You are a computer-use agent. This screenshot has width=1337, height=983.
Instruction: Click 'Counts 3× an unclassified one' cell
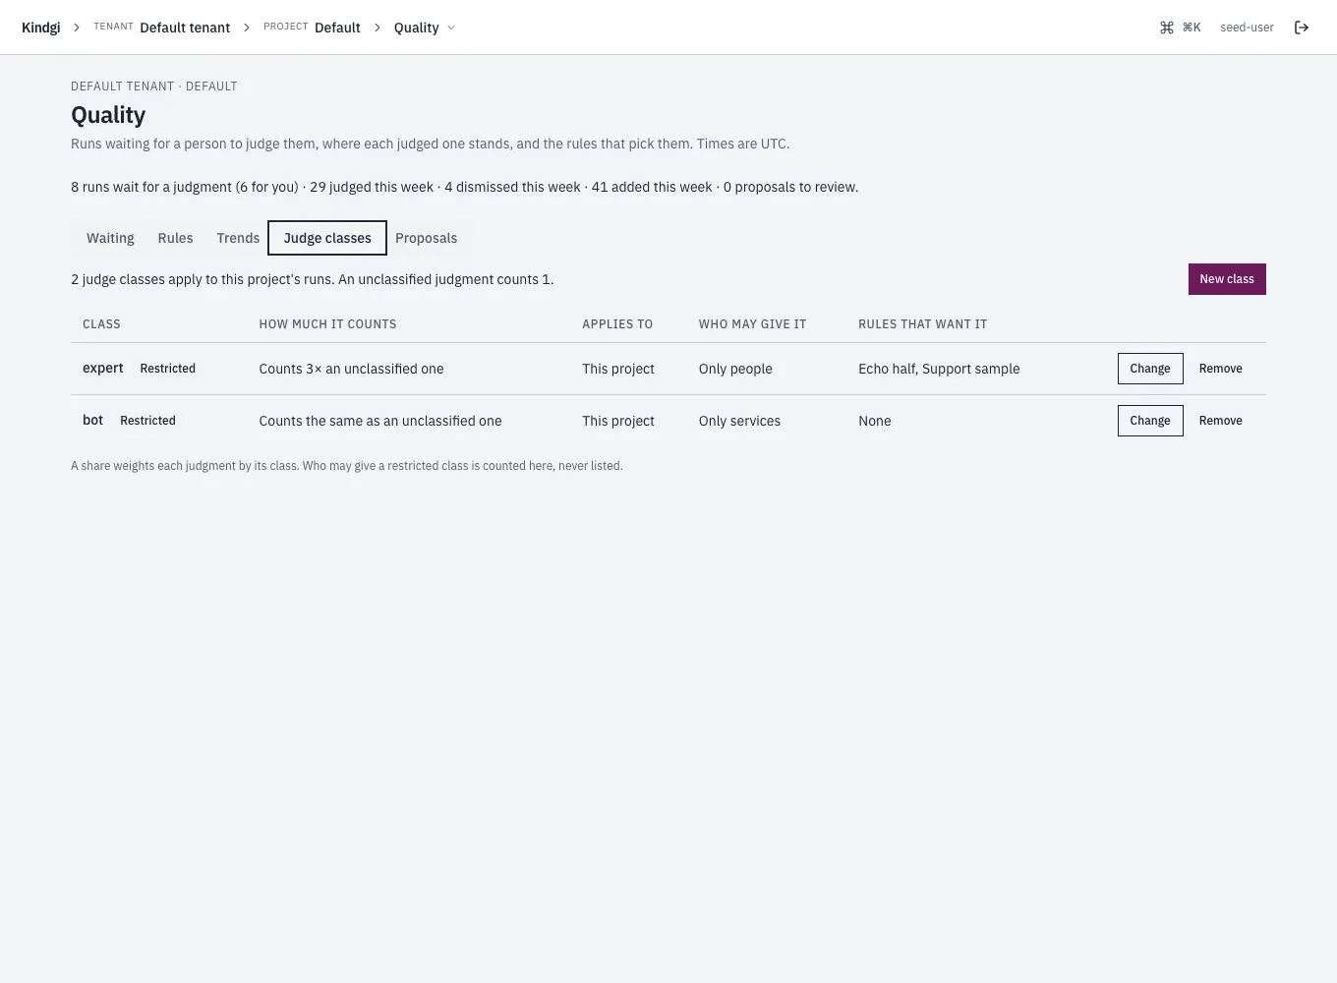351,369
